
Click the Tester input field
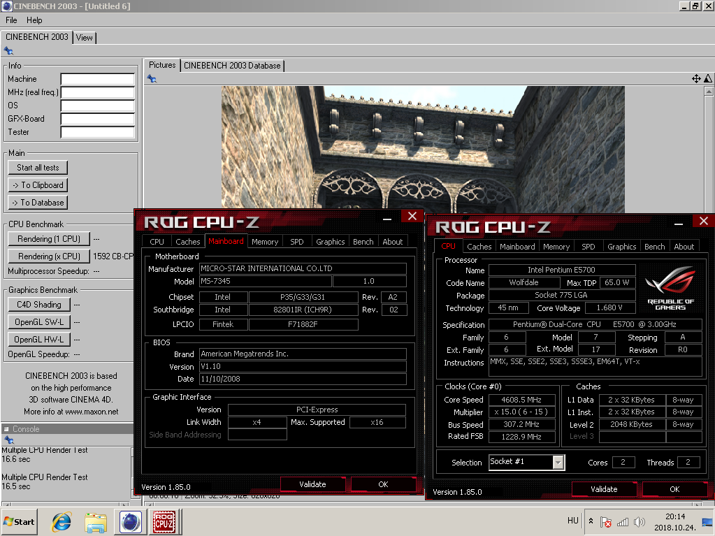[98, 132]
